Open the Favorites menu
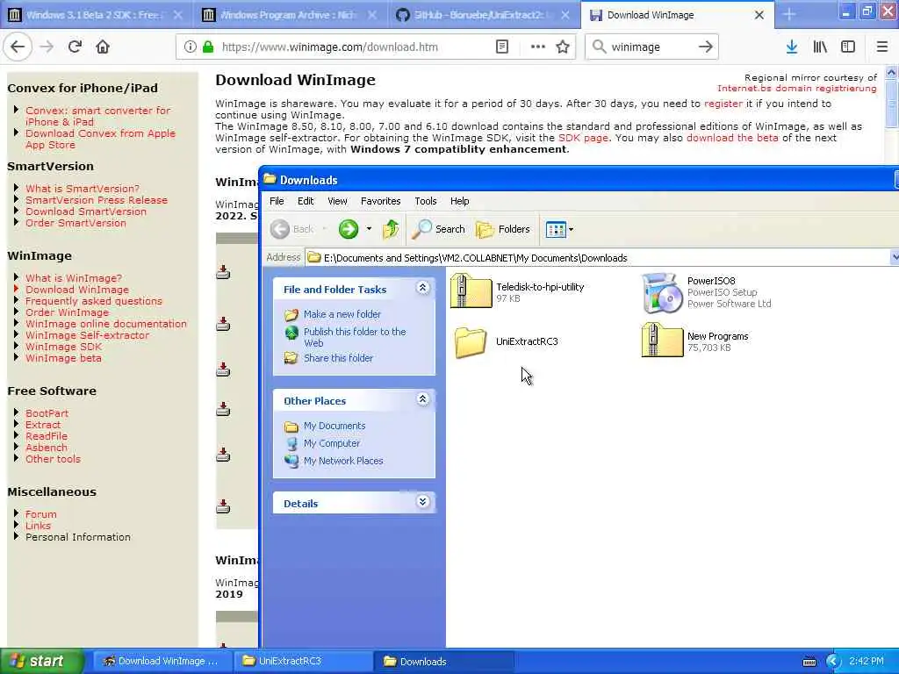This screenshot has height=674, width=899. click(381, 201)
